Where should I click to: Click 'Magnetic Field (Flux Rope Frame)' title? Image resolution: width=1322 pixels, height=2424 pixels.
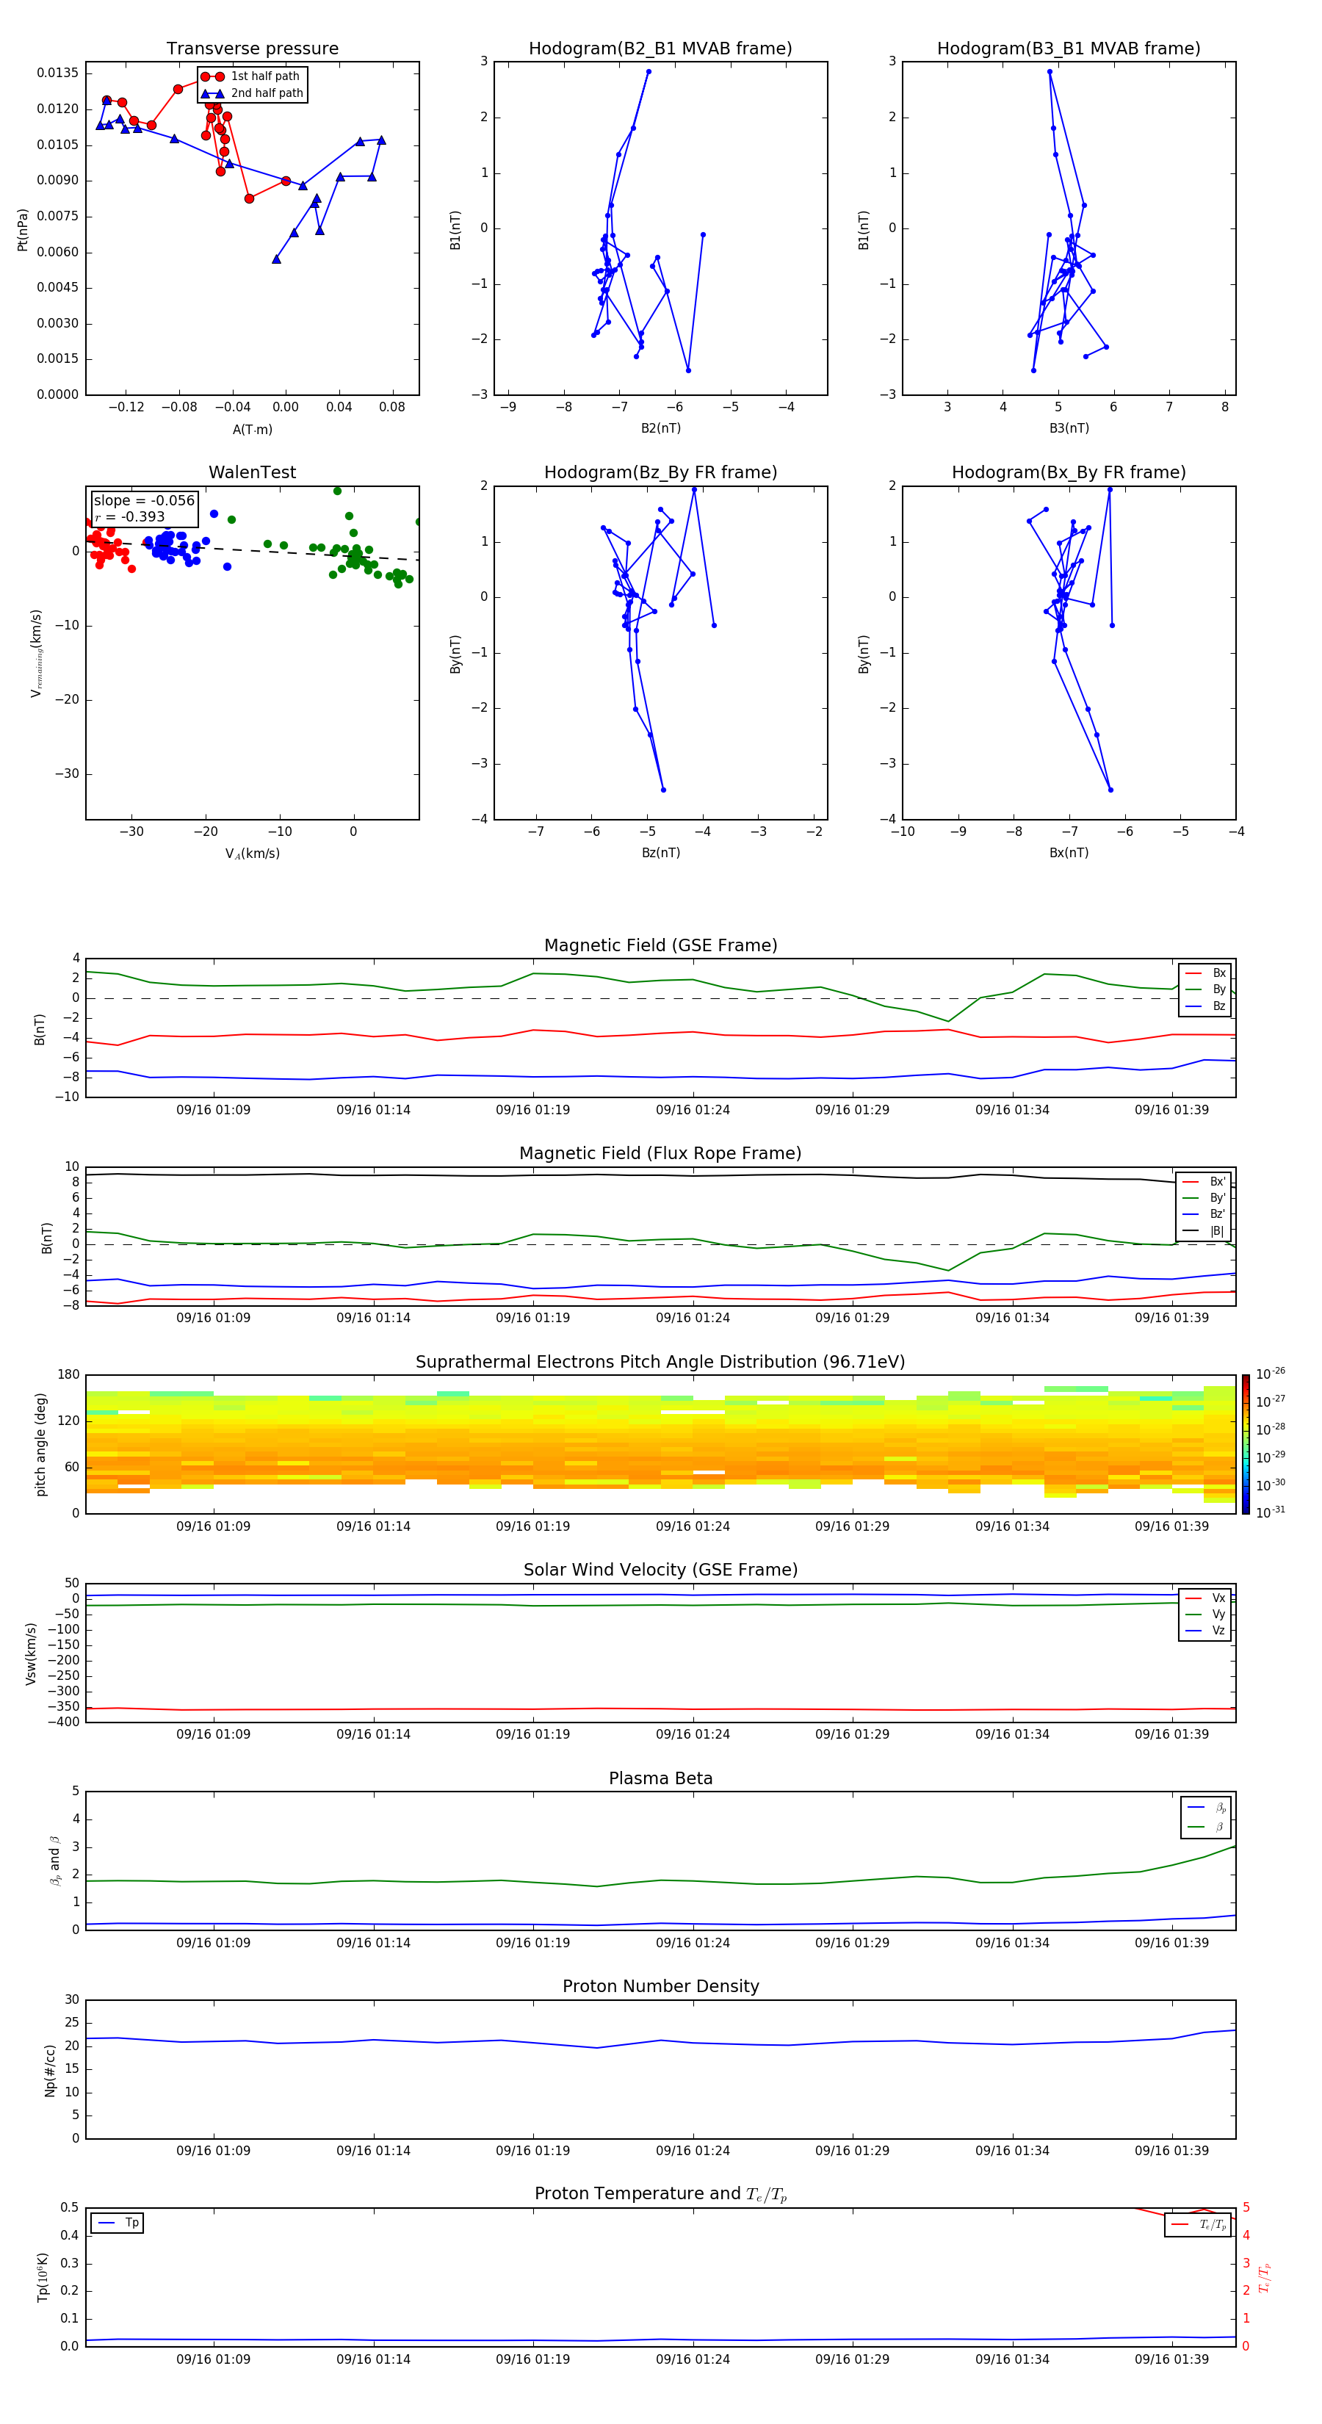[x=660, y=1154]
